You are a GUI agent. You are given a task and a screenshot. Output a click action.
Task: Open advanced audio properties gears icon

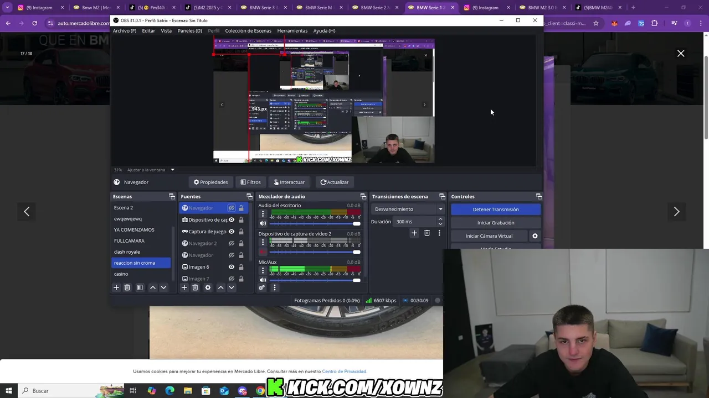[262, 287]
